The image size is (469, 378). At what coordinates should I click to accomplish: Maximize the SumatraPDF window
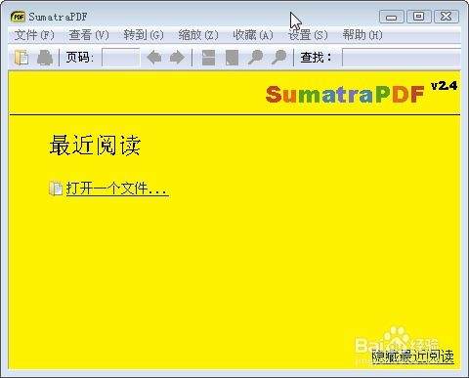pyautogui.click(x=418, y=17)
